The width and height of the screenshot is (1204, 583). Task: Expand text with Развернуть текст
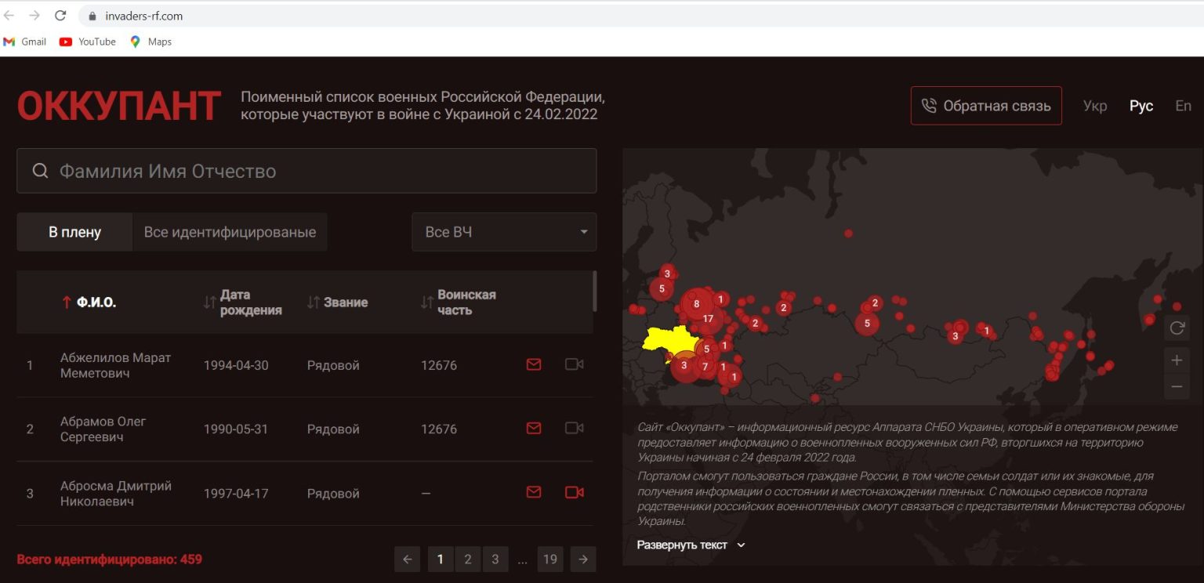point(690,545)
